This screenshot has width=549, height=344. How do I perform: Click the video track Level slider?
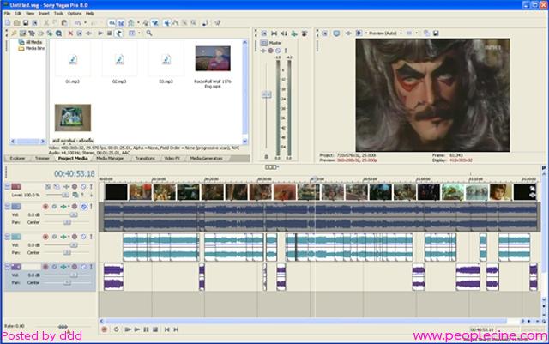(65, 195)
